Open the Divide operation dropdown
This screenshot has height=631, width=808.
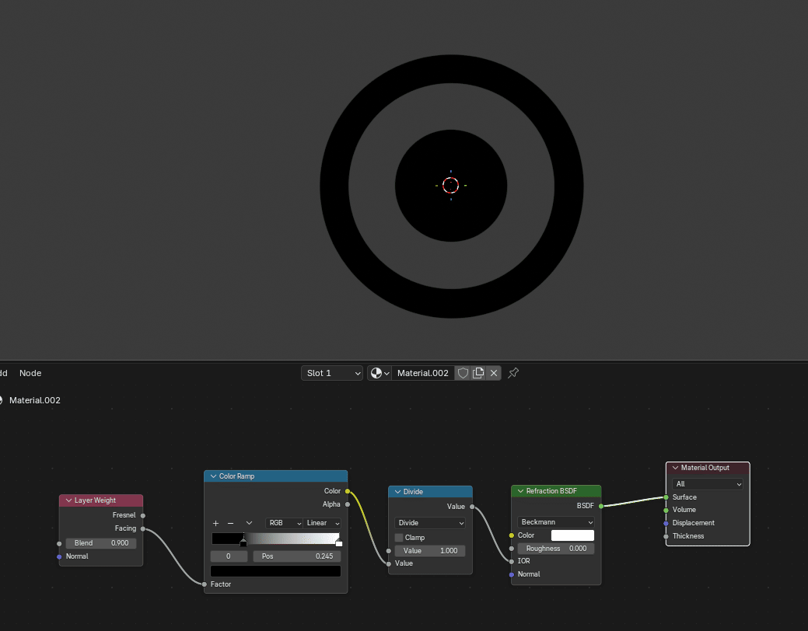pos(430,523)
